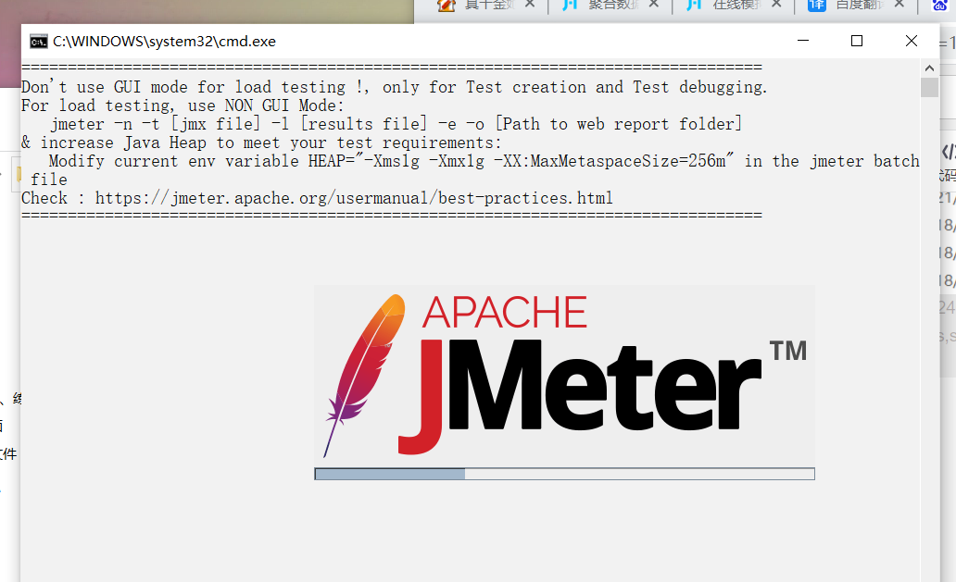Click the JMeter feather icon in splash
The width and height of the screenshot is (956, 582).
pyautogui.click(x=365, y=375)
